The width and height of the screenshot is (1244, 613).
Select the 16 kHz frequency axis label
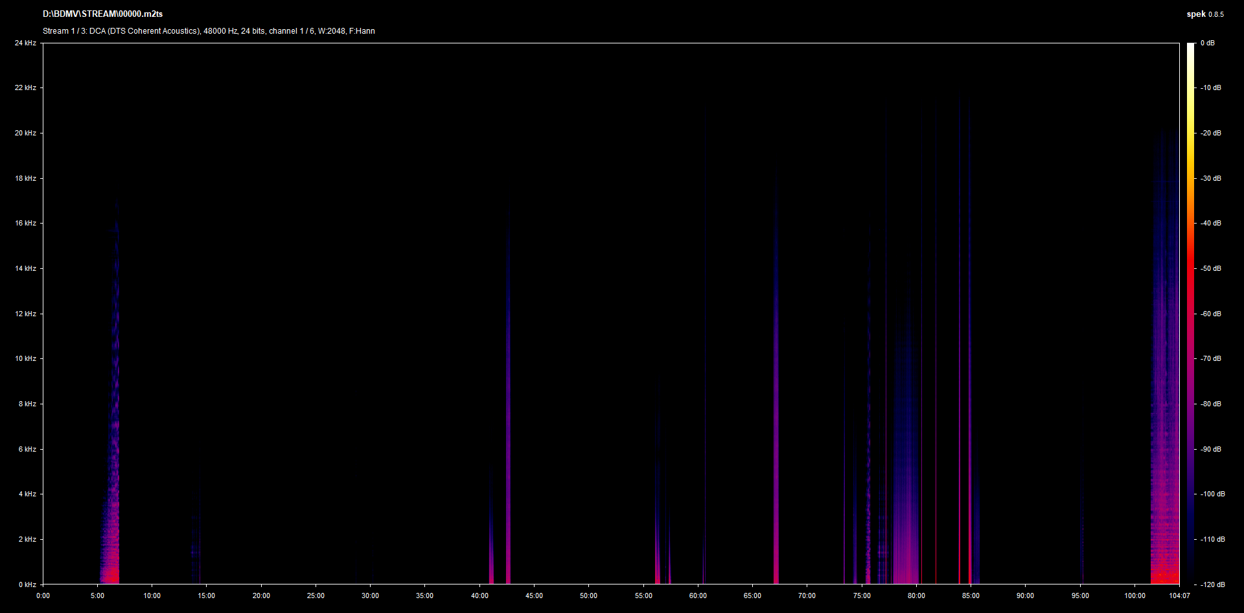[25, 223]
